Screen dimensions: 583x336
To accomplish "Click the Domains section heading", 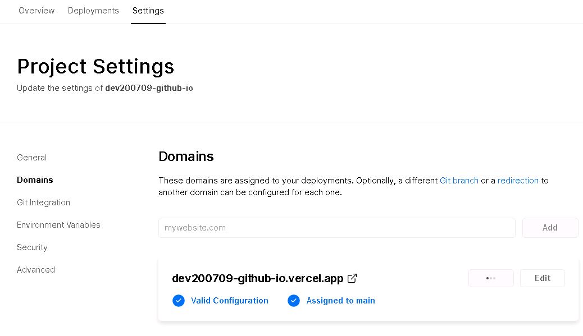I will [186, 157].
